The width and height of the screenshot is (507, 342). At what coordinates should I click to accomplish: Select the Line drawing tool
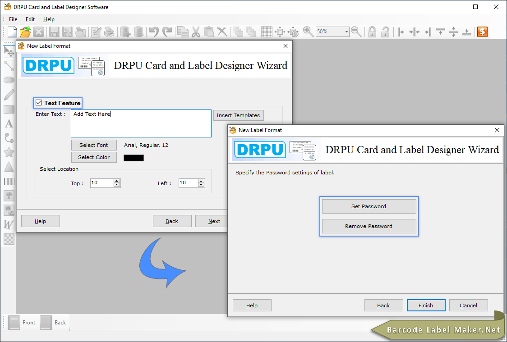click(9, 66)
